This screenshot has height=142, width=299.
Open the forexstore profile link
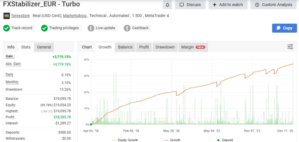[x=21, y=16]
